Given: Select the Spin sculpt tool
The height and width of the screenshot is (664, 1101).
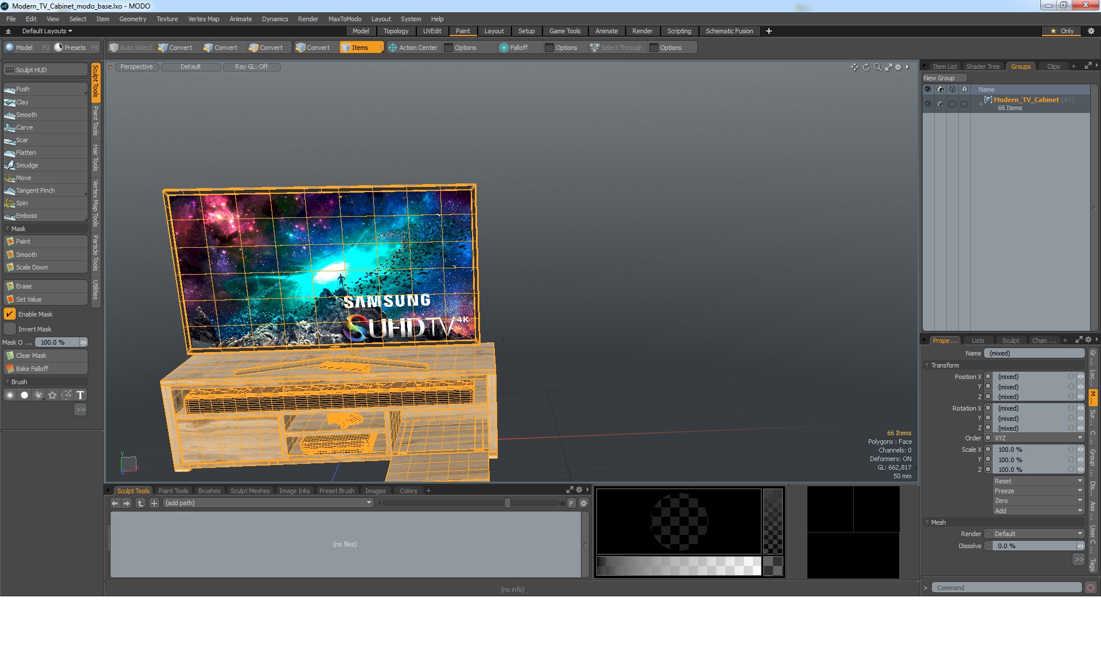Looking at the screenshot, I should [x=22, y=203].
